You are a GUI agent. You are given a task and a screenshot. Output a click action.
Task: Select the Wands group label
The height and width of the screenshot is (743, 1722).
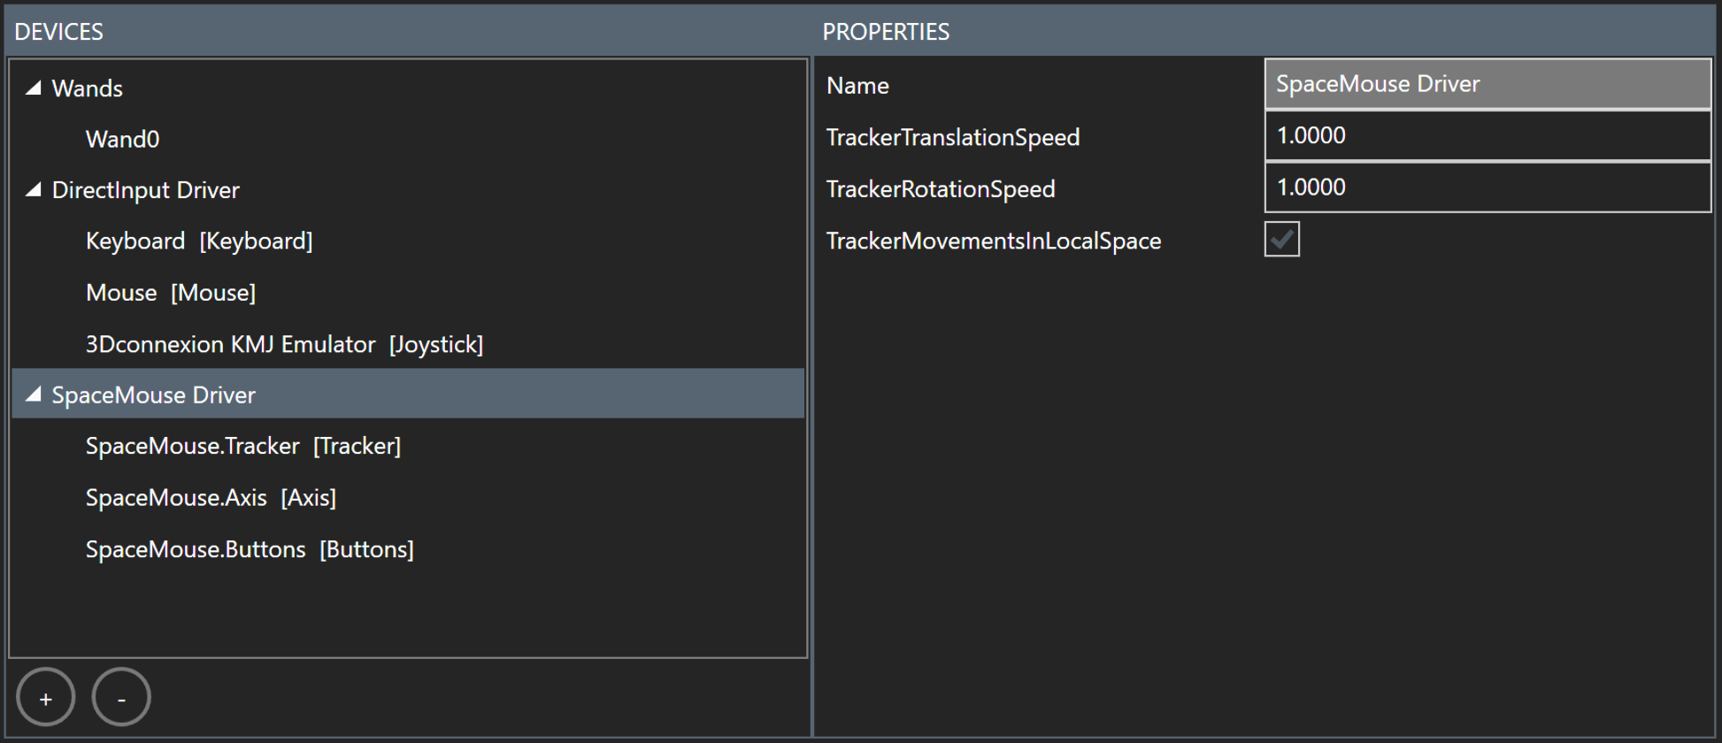tap(88, 88)
